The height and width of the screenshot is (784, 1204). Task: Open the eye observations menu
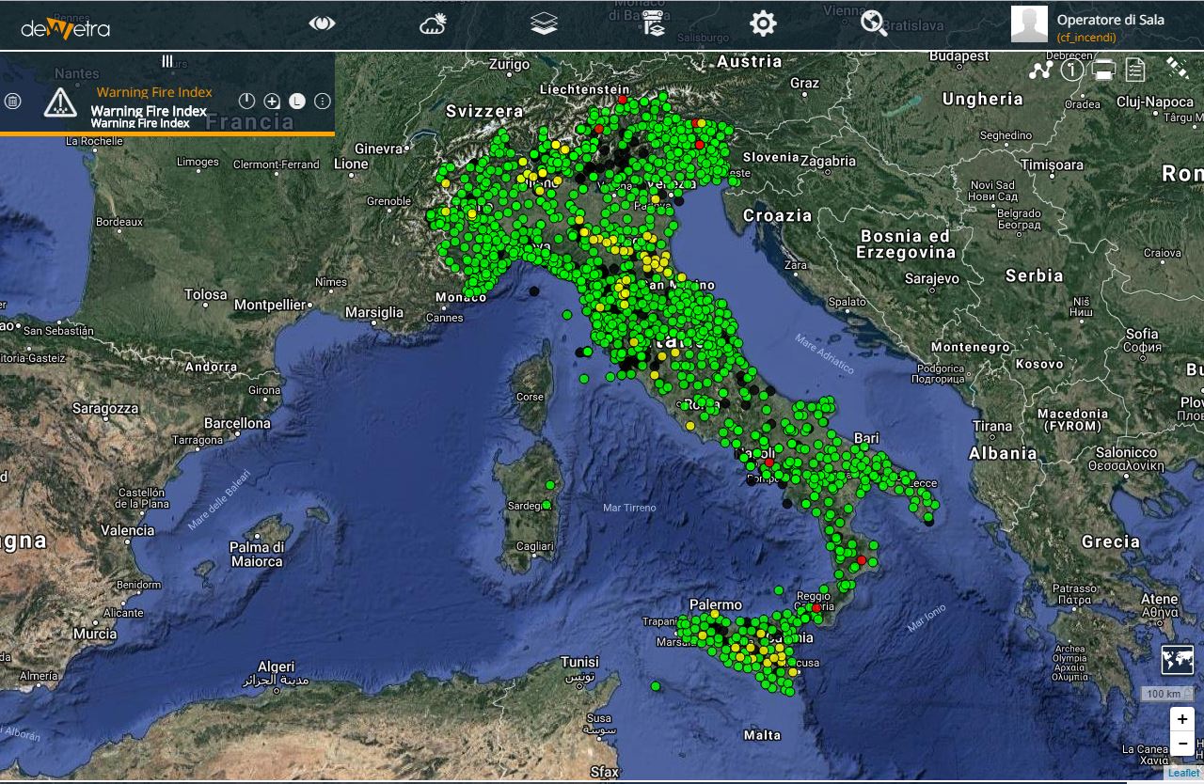coord(322,23)
